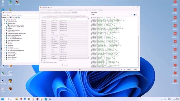Show hidden tray icons chevron

pos(162,99)
